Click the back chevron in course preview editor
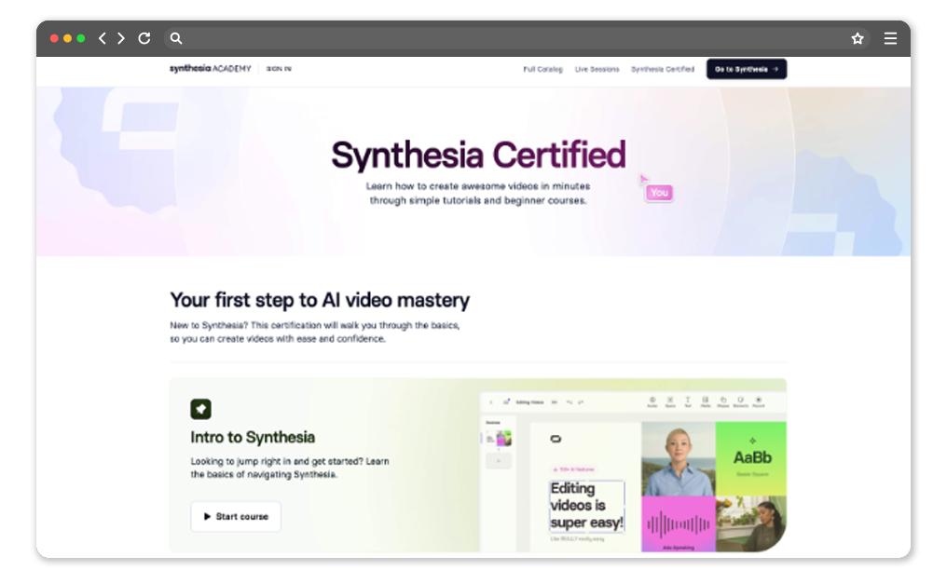 [491, 402]
